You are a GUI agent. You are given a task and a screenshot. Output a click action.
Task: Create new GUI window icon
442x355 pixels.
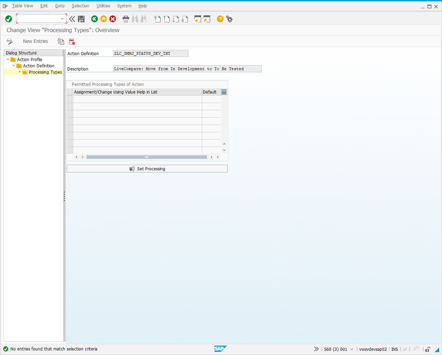198,19
